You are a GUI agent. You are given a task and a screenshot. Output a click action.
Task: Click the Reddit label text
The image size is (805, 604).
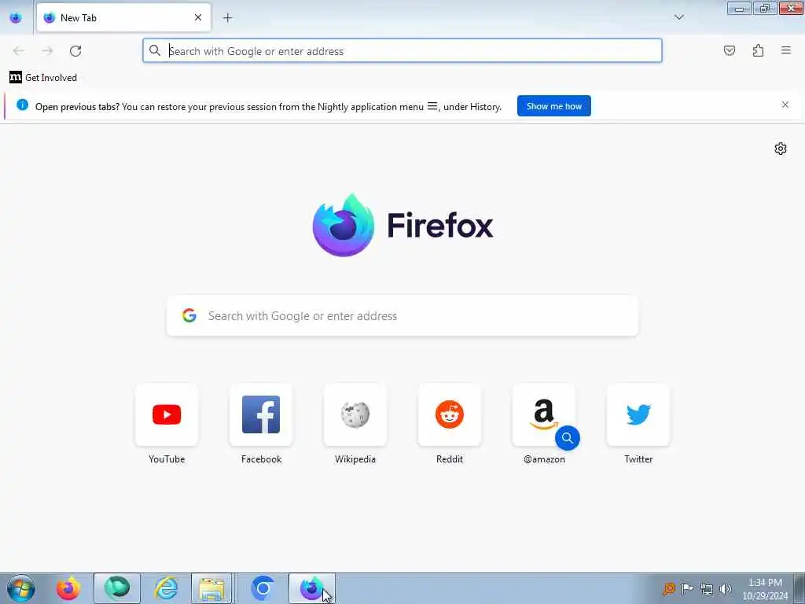[x=450, y=459]
